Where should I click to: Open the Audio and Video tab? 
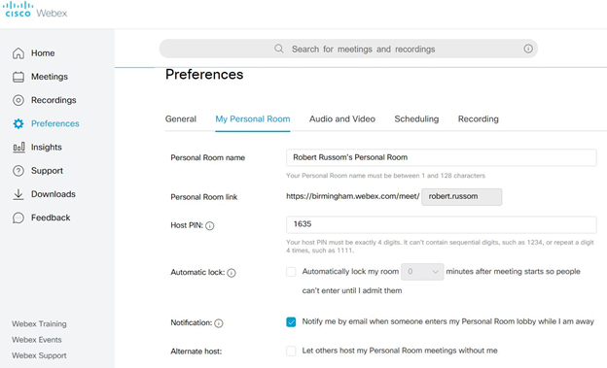[342, 119]
